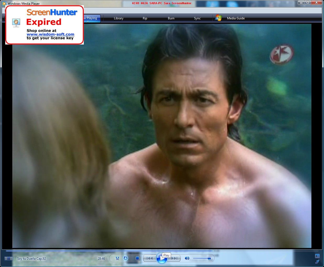Click the elapsed time 28:46
324x267 pixels.
point(101,259)
